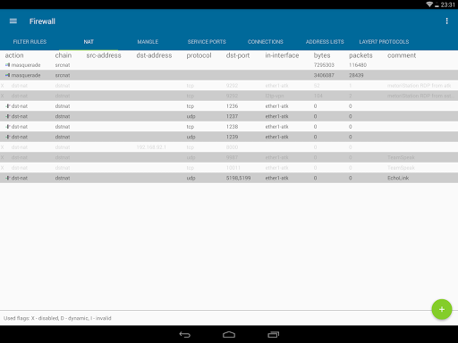Click dst-nat icon for port 1236 rule

(8, 106)
